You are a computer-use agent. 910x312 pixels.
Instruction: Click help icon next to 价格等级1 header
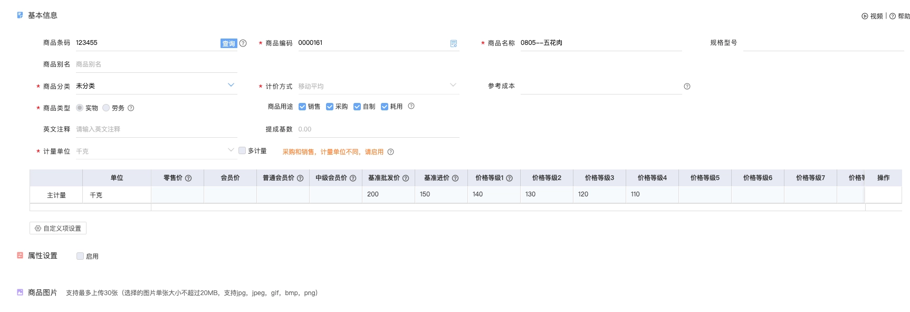pos(509,178)
